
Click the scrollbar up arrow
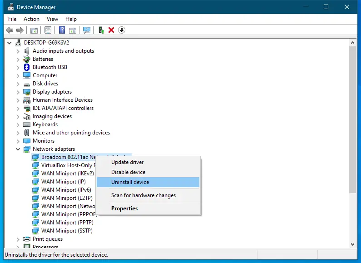(x=352, y=43)
